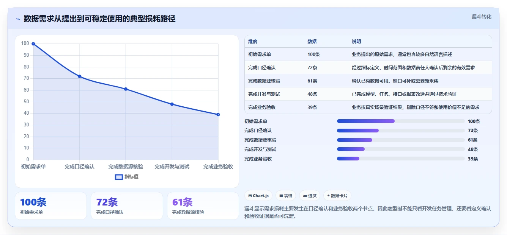Open the 61条 完成数据源核验 data card
The image size is (507, 235).
tap(203, 206)
